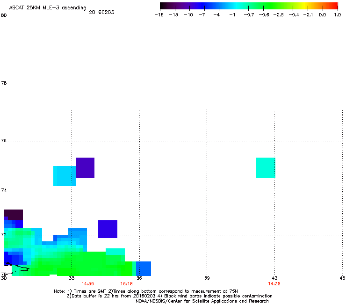Click the plot title ASCAT 25KM MLE-3 ascending

pyautogui.click(x=48, y=7)
